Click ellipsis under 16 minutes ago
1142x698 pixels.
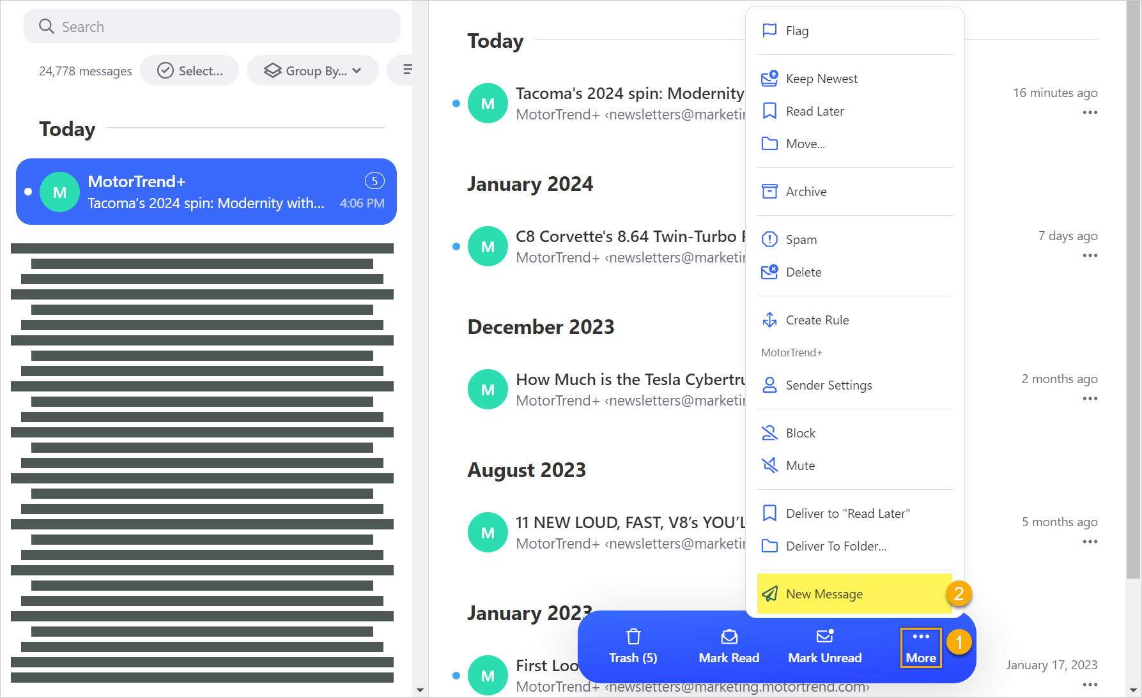coord(1090,112)
